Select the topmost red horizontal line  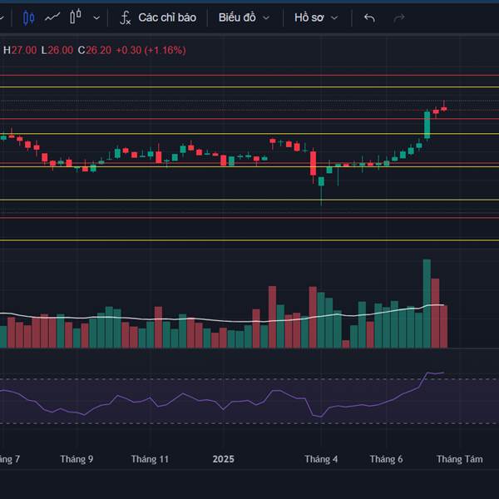click(x=249, y=76)
